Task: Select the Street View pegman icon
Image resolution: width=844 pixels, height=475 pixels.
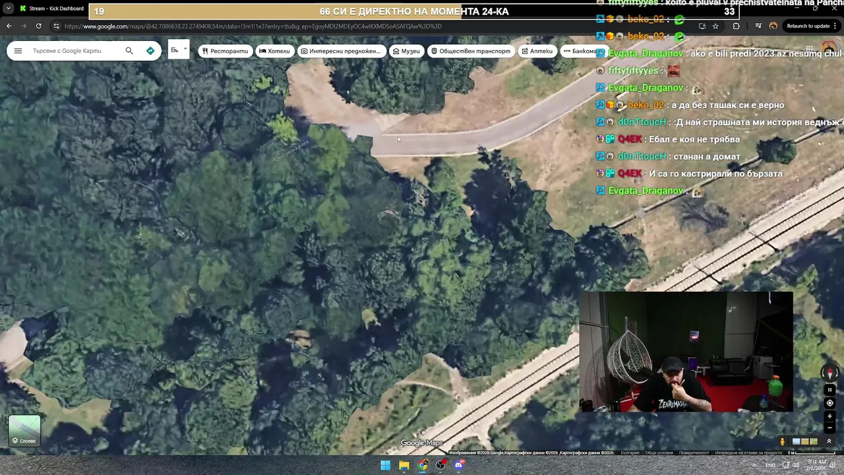Action: pos(783,441)
